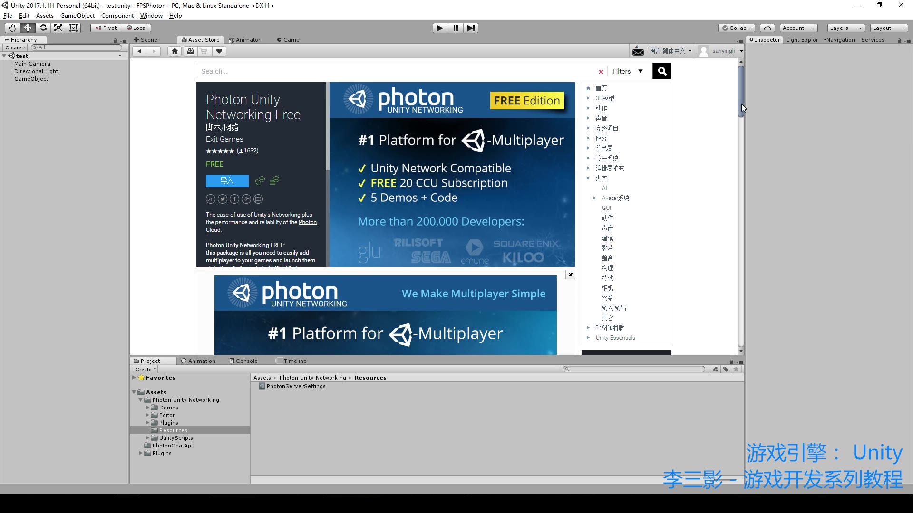Screen dimensions: 913x513
Task: Select the Rotate tool
Action: pyautogui.click(x=43, y=28)
